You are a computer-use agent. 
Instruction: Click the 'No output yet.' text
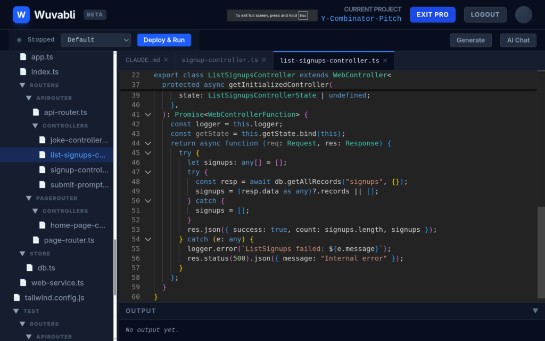[152, 330]
